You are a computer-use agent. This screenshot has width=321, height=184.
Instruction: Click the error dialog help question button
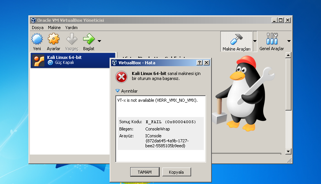point(200,63)
